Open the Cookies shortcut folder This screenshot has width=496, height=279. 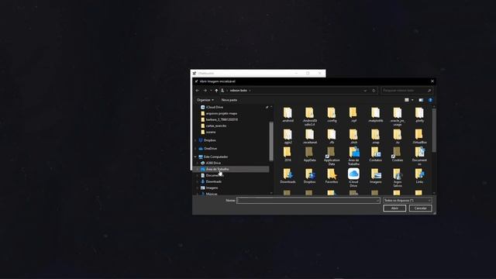(x=398, y=154)
